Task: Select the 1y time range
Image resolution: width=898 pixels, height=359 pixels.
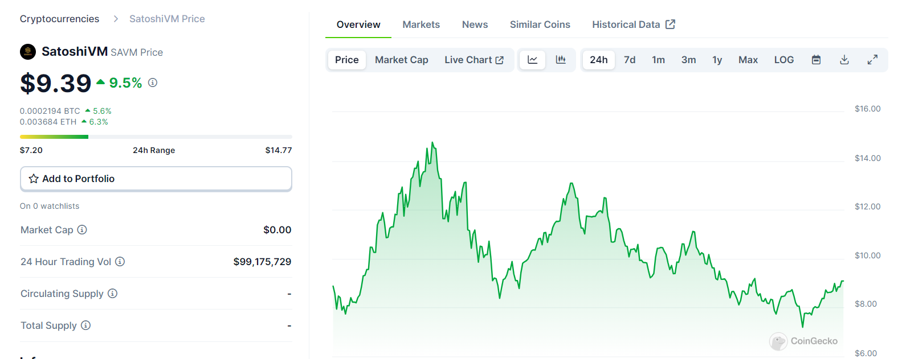Action: [717, 60]
